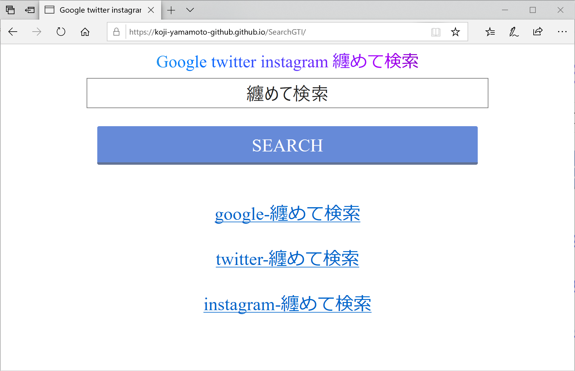Select the Google twitter instagram tab
The width and height of the screenshot is (575, 371).
pyautogui.click(x=100, y=10)
